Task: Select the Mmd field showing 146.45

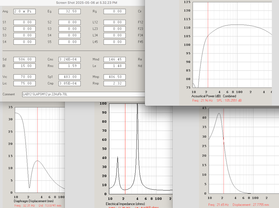Action: click(115, 59)
